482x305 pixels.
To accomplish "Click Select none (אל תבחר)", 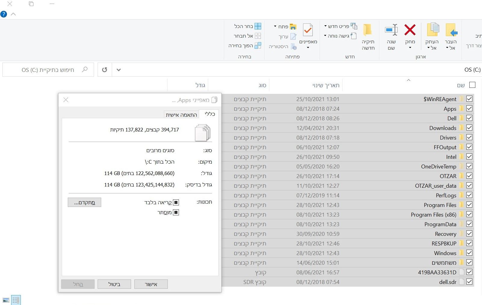I will pyautogui.click(x=247, y=36).
